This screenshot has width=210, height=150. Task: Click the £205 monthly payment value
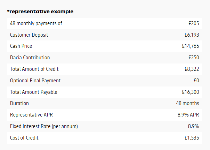(194, 23)
